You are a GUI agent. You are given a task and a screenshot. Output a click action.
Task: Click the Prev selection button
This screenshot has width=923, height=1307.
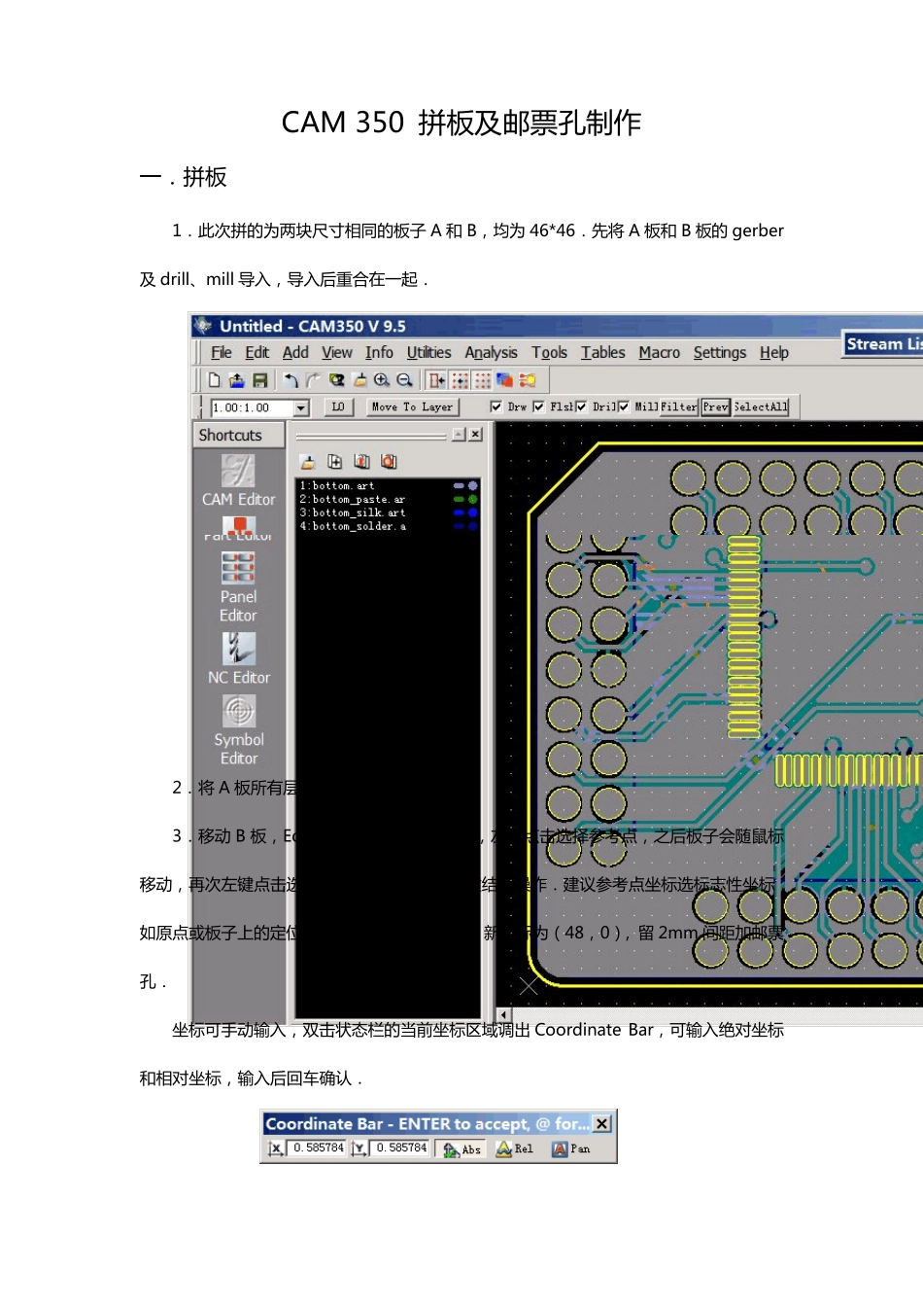click(715, 406)
